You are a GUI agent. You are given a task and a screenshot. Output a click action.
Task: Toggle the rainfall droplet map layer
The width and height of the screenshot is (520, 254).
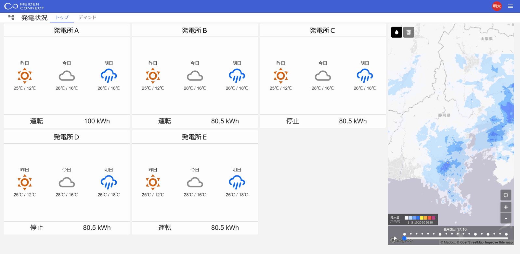pos(396,32)
